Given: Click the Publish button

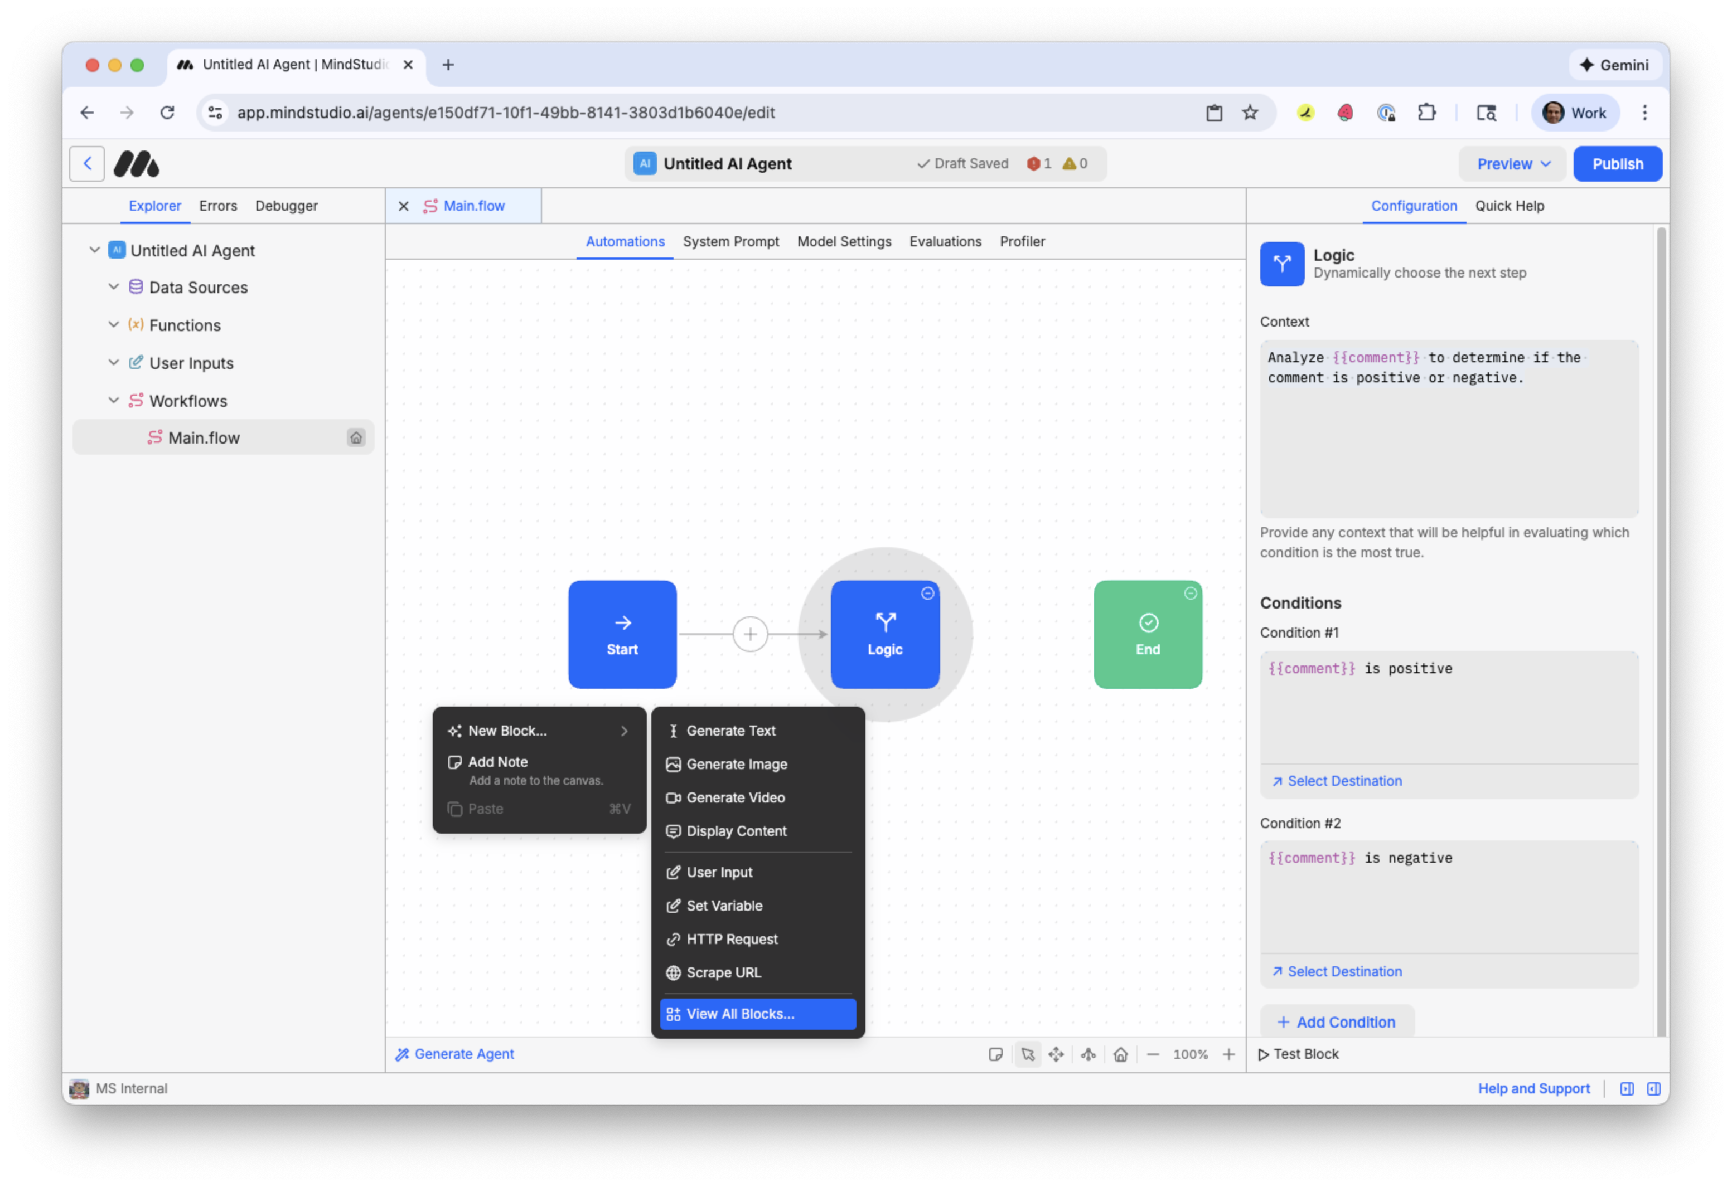Looking at the screenshot, I should pos(1617,163).
